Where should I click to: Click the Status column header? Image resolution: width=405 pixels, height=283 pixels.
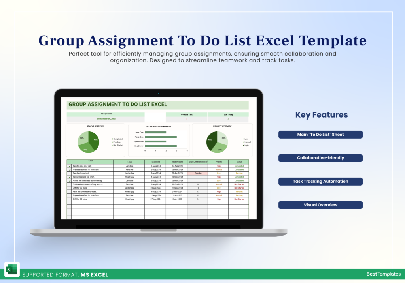click(x=238, y=161)
